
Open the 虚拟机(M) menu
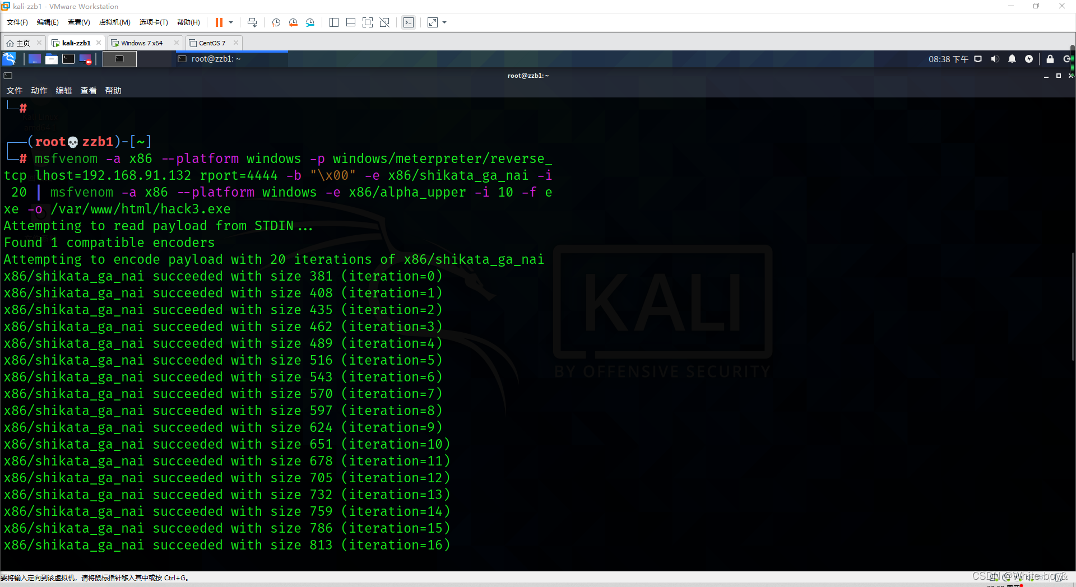pyautogui.click(x=114, y=22)
